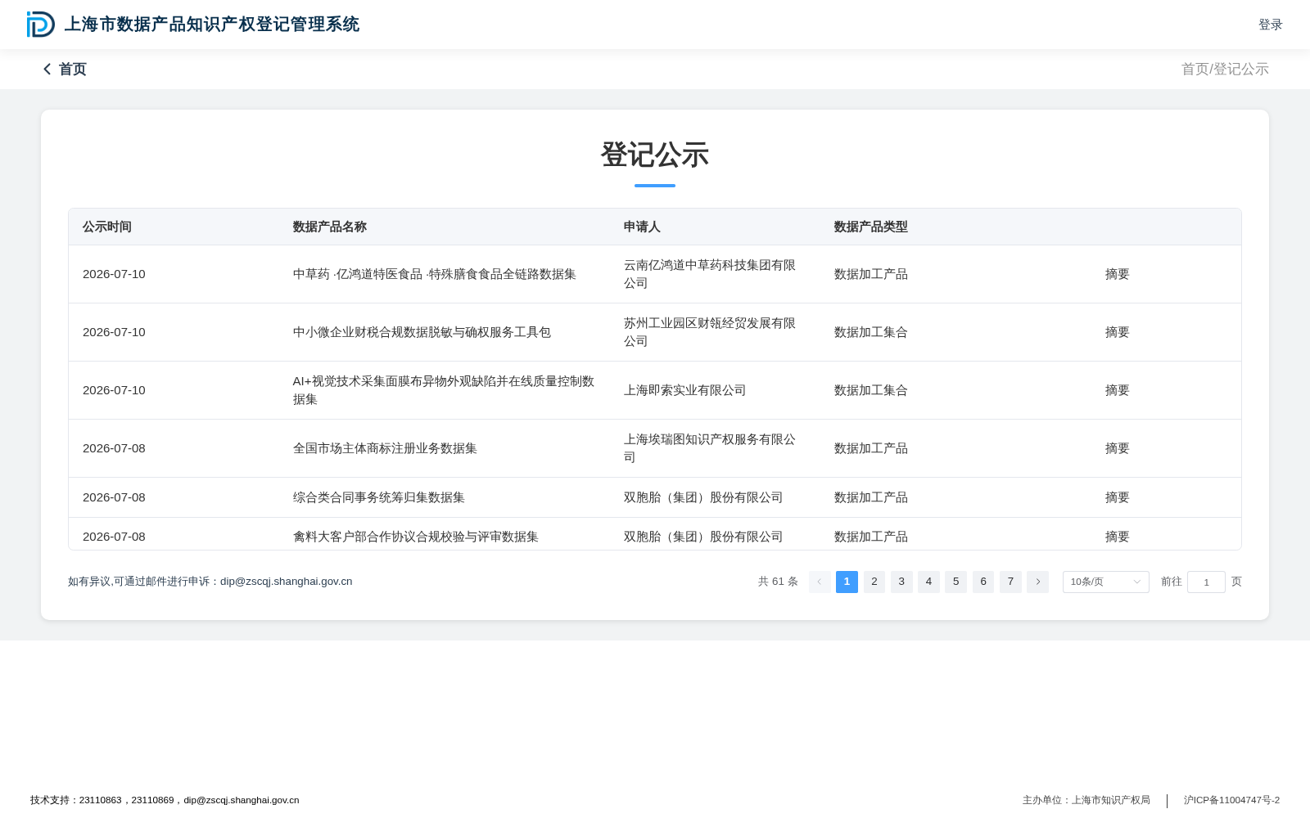Screen dimensions: 1310x818
Task: Select page 7 in pagination
Action: pyautogui.click(x=1010, y=582)
